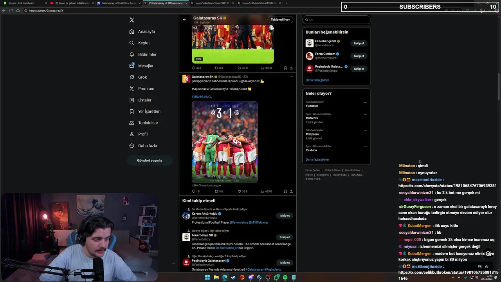Follow Forza Cimbom
501x282 pixels.
coord(359,56)
